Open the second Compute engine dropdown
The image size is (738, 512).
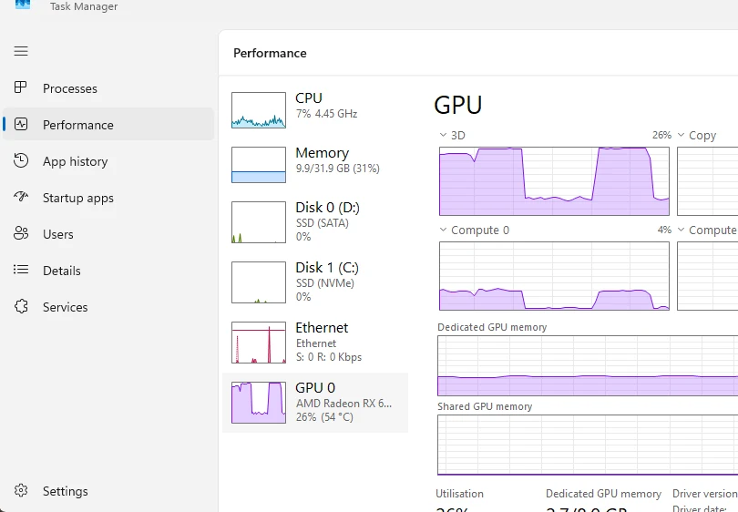coord(681,230)
